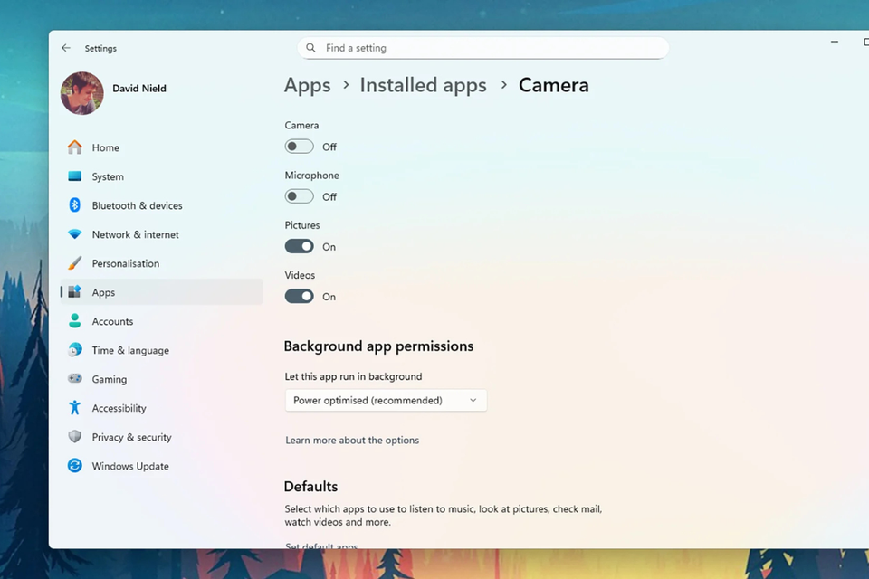Open the Power optimised background dropdown

(386, 400)
